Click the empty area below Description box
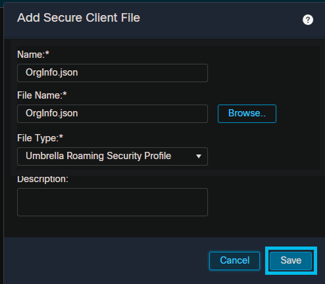The width and height of the screenshot is (325, 284). point(113,227)
